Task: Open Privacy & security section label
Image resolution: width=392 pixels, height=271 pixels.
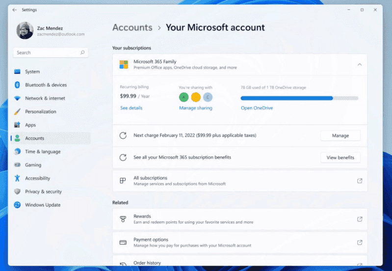Action: pyautogui.click(x=43, y=191)
